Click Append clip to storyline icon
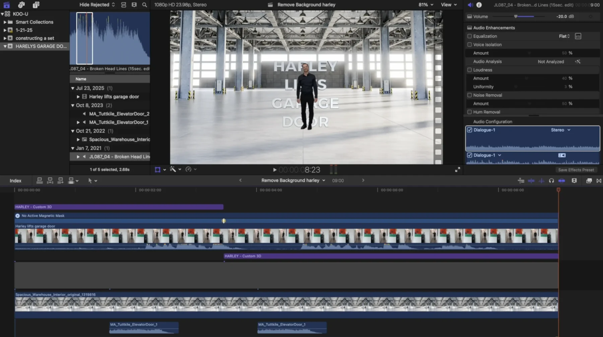 (x=61, y=180)
